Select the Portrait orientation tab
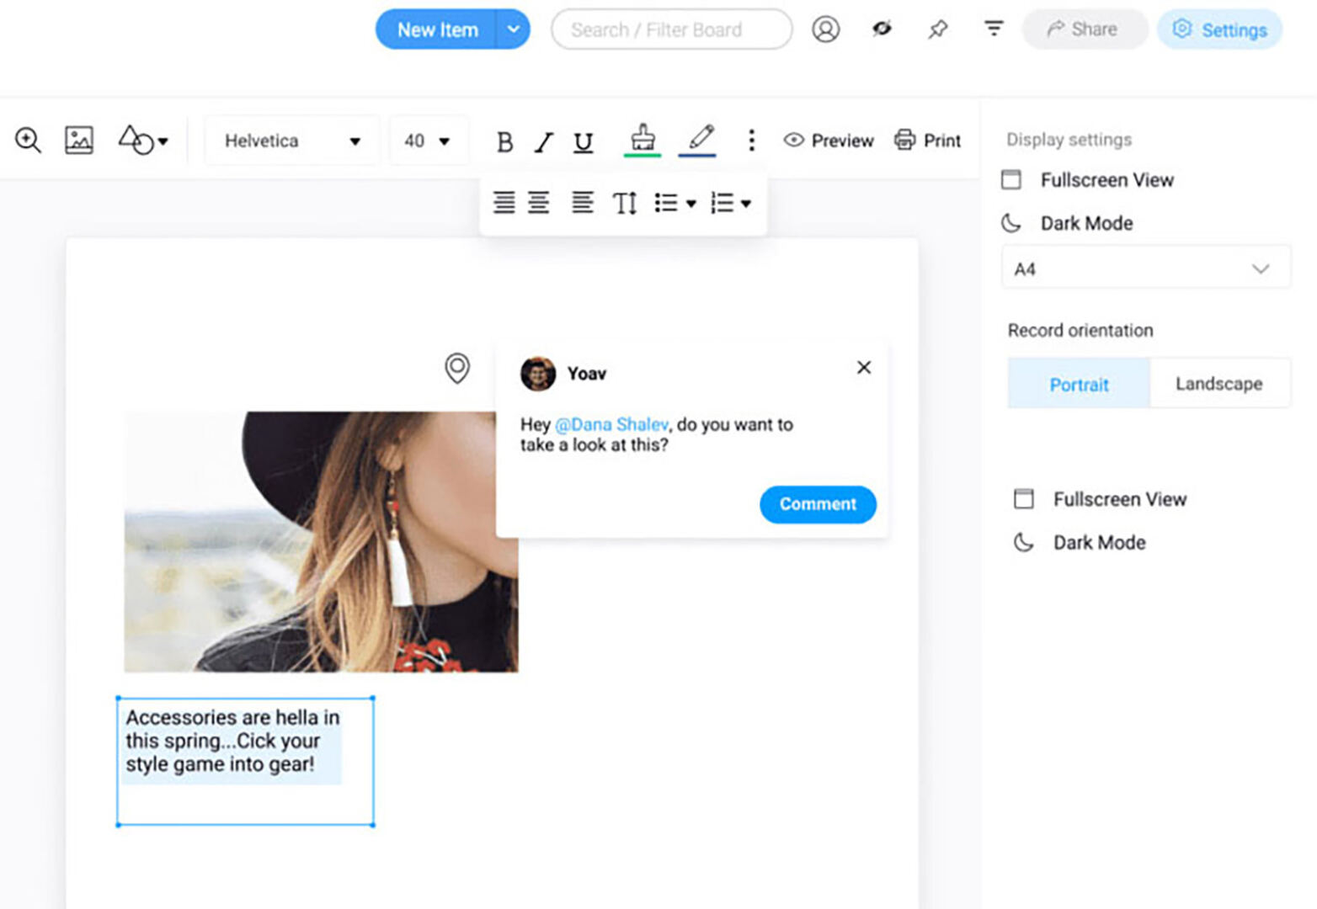Viewport: 1317px width, 909px height. pos(1079,384)
